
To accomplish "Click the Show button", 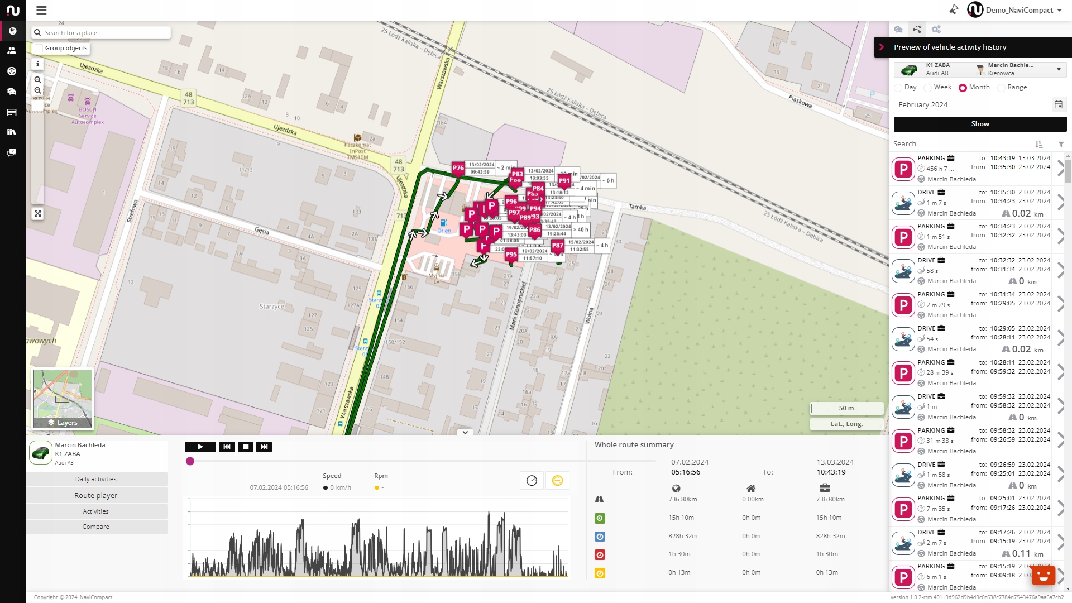I will 980,124.
